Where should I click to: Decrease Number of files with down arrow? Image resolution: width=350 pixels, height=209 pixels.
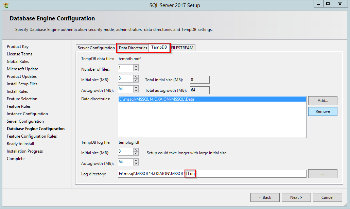pyautogui.click(x=136, y=70)
